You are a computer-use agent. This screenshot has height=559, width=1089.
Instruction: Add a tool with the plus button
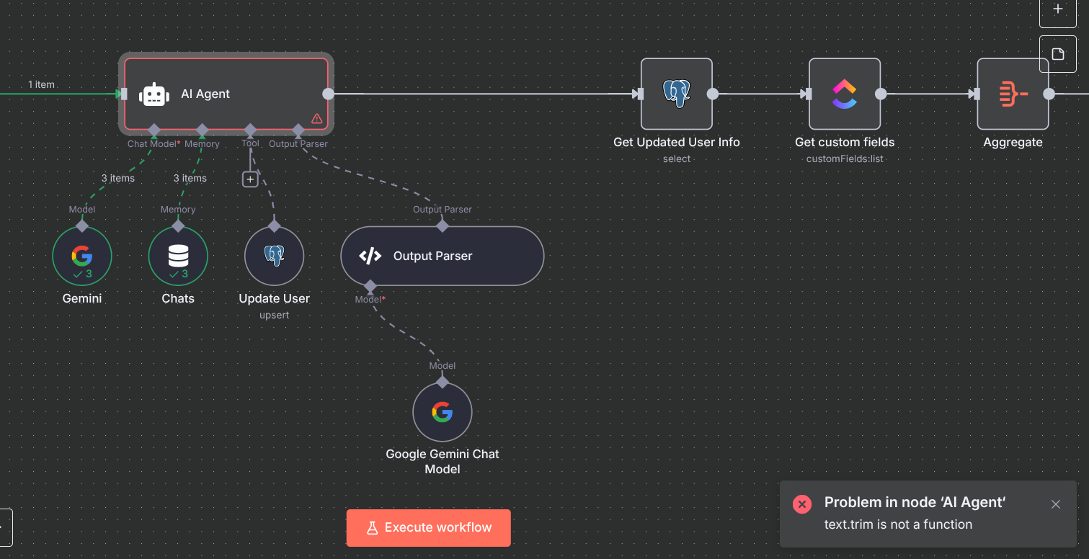click(x=250, y=179)
